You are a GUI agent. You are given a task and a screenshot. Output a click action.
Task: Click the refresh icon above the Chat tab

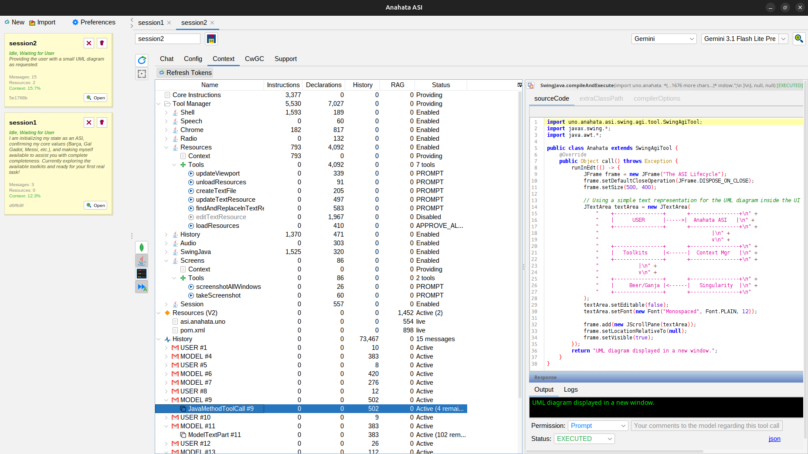pos(142,60)
